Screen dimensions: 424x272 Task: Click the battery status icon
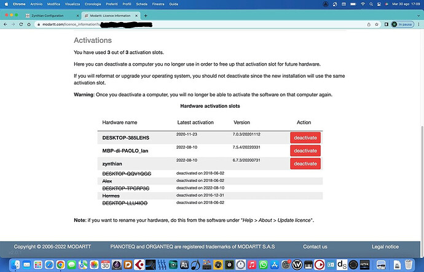(353, 4)
